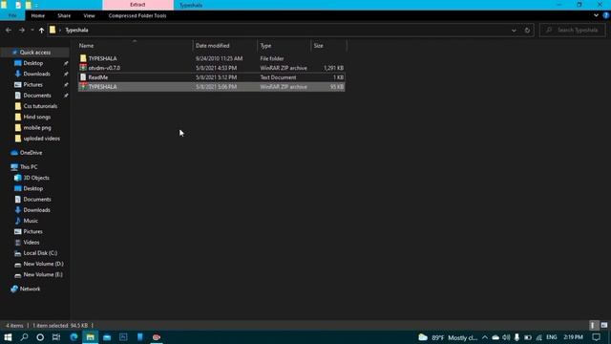611x344 pixels.
Task: Click the ReadMe file icon
Action: click(83, 77)
